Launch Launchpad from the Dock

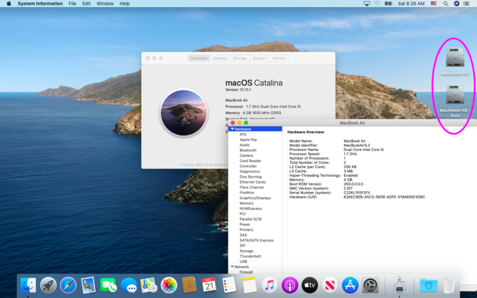click(48, 285)
